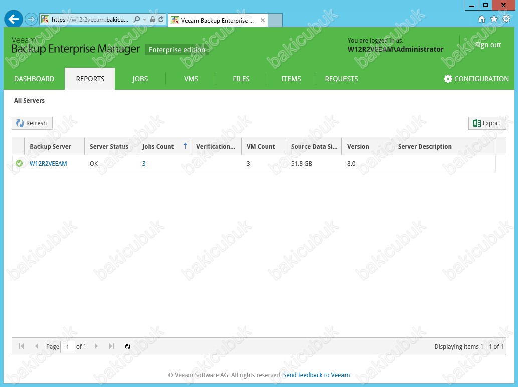Open browser Tools gear menu
Image resolution: width=518 pixels, height=387 pixels.
click(506, 19)
